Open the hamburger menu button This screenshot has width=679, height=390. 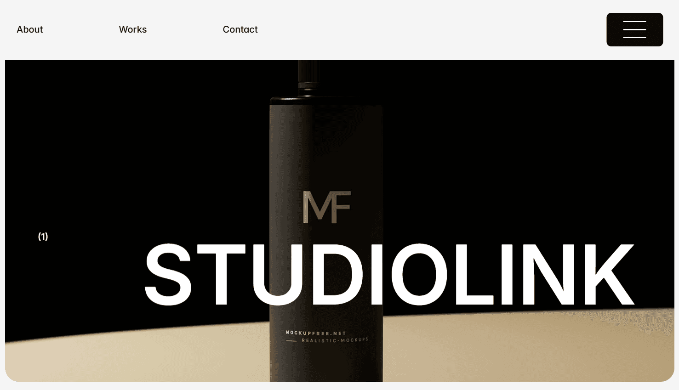[634, 29]
